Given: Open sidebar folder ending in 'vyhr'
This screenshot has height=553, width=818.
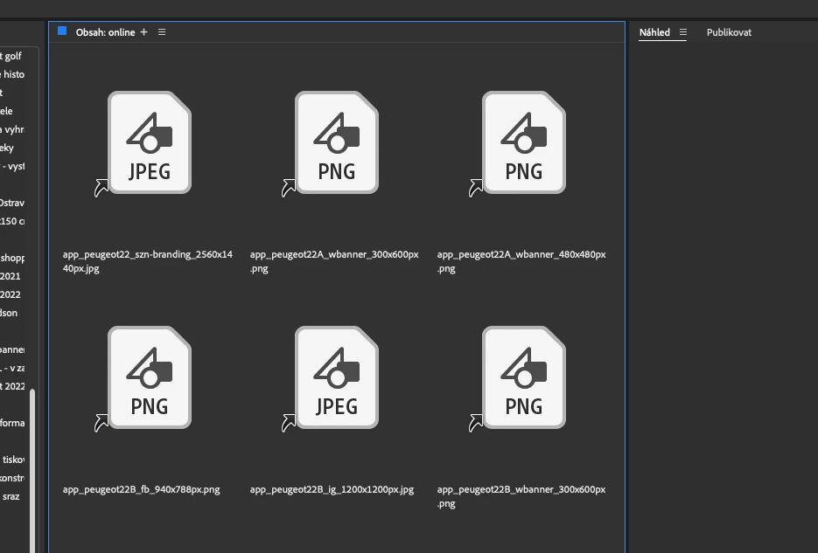Looking at the screenshot, I should click(x=12, y=129).
